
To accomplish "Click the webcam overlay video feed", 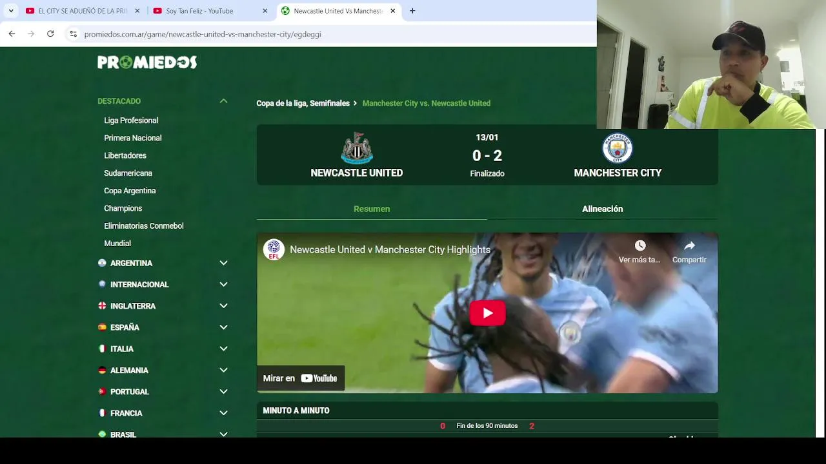I will [711, 64].
